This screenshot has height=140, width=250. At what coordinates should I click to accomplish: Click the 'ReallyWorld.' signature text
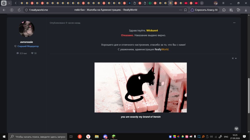(162, 49)
